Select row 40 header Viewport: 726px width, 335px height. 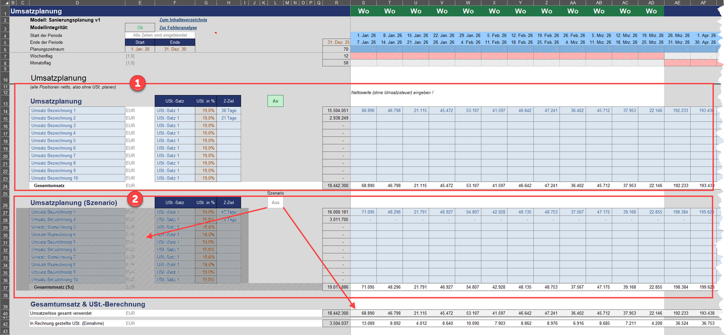(x=5, y=313)
